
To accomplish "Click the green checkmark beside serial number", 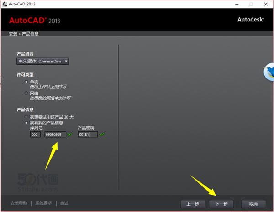I will pos(70,134).
